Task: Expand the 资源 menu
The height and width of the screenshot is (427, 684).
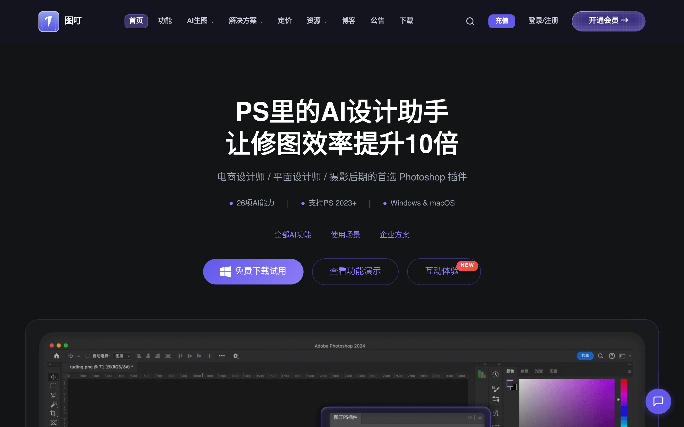Action: [x=317, y=21]
